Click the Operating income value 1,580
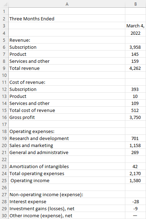 click(135, 180)
